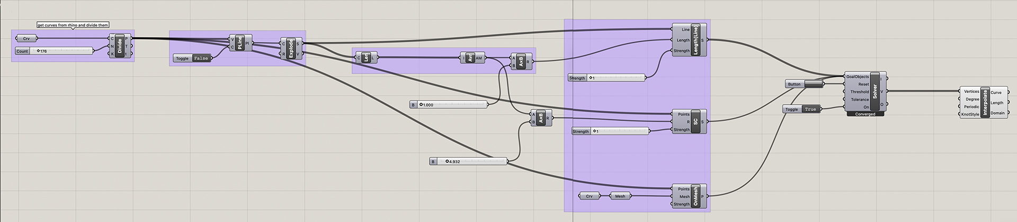This screenshot has width=1017, height=222.
Task: Click the "get curves from rhino" label
Action: pyautogui.click(x=73, y=25)
